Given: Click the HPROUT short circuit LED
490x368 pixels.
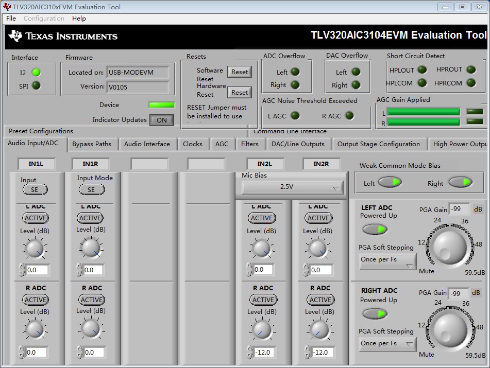Looking at the screenshot, I should [471, 69].
